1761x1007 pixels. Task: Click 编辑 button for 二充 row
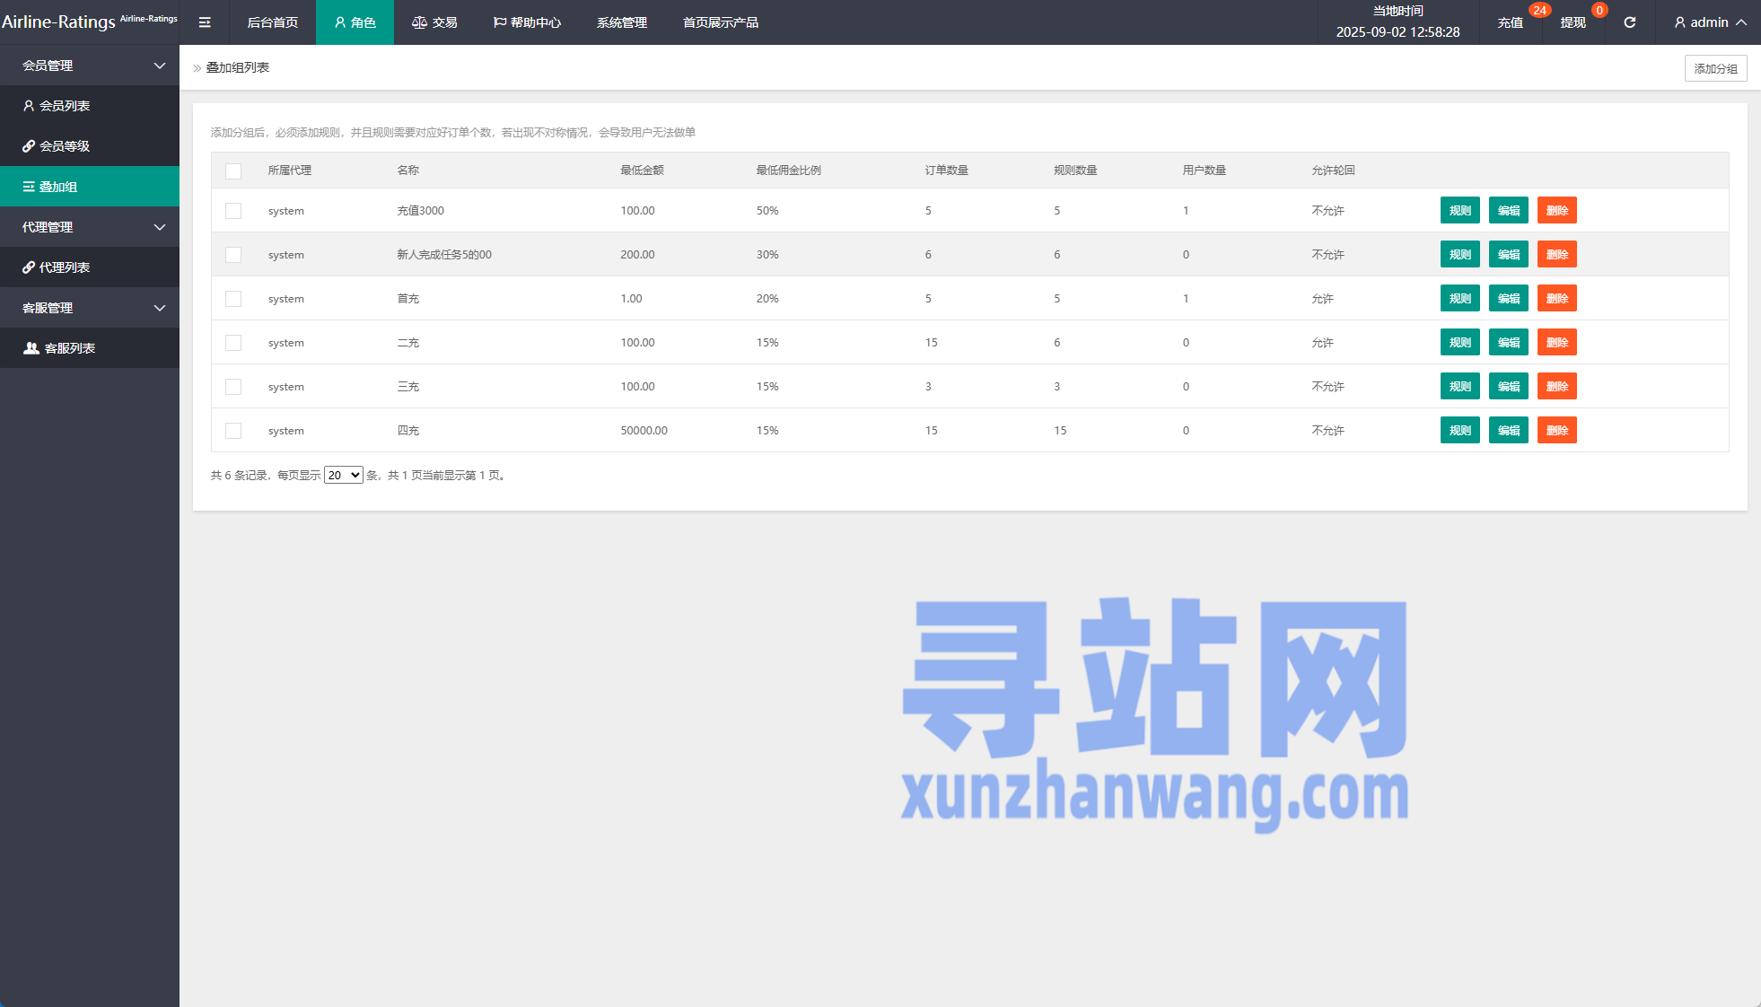pyautogui.click(x=1509, y=342)
